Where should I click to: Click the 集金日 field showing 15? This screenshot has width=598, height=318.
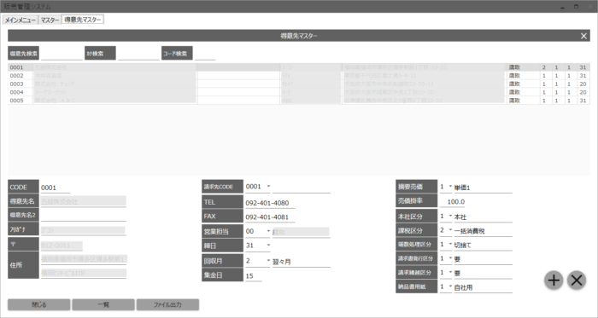pos(253,276)
